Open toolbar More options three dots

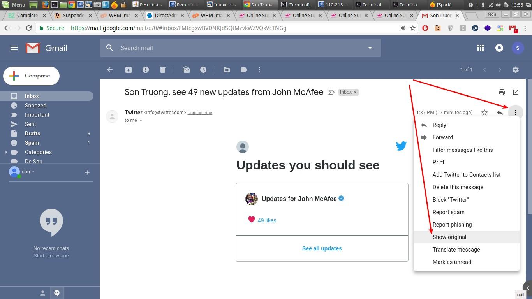pos(259,70)
